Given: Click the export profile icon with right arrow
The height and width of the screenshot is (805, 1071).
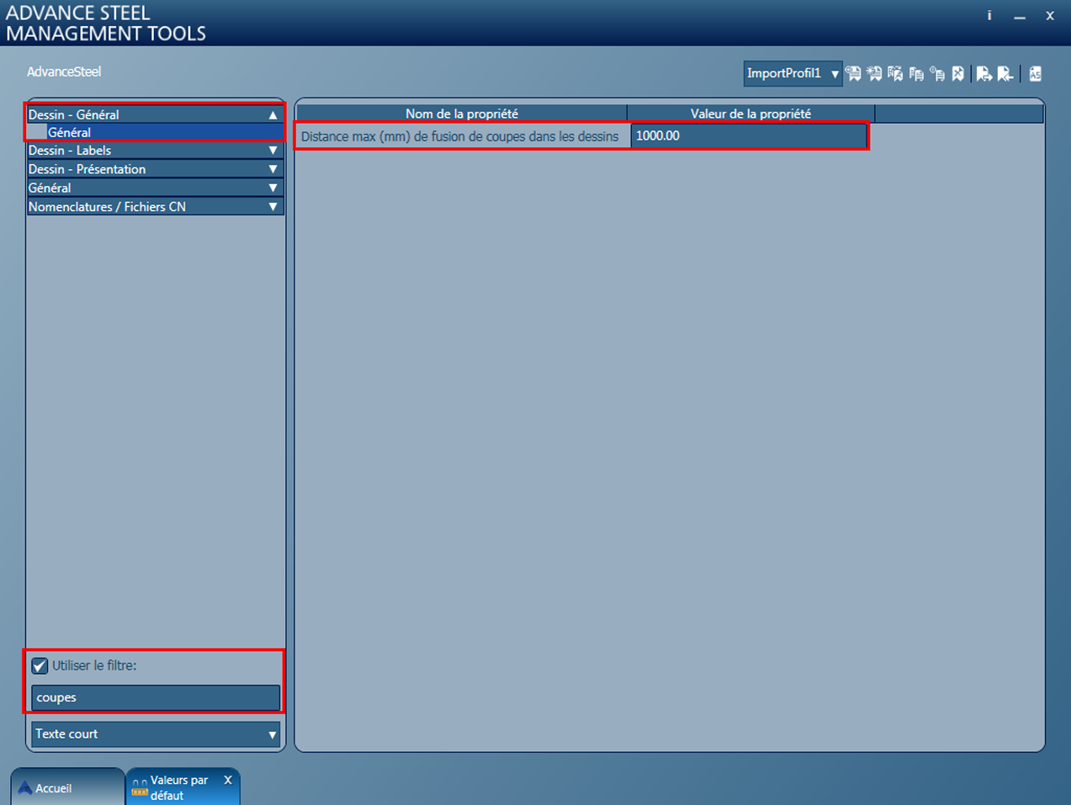Looking at the screenshot, I should [x=984, y=74].
